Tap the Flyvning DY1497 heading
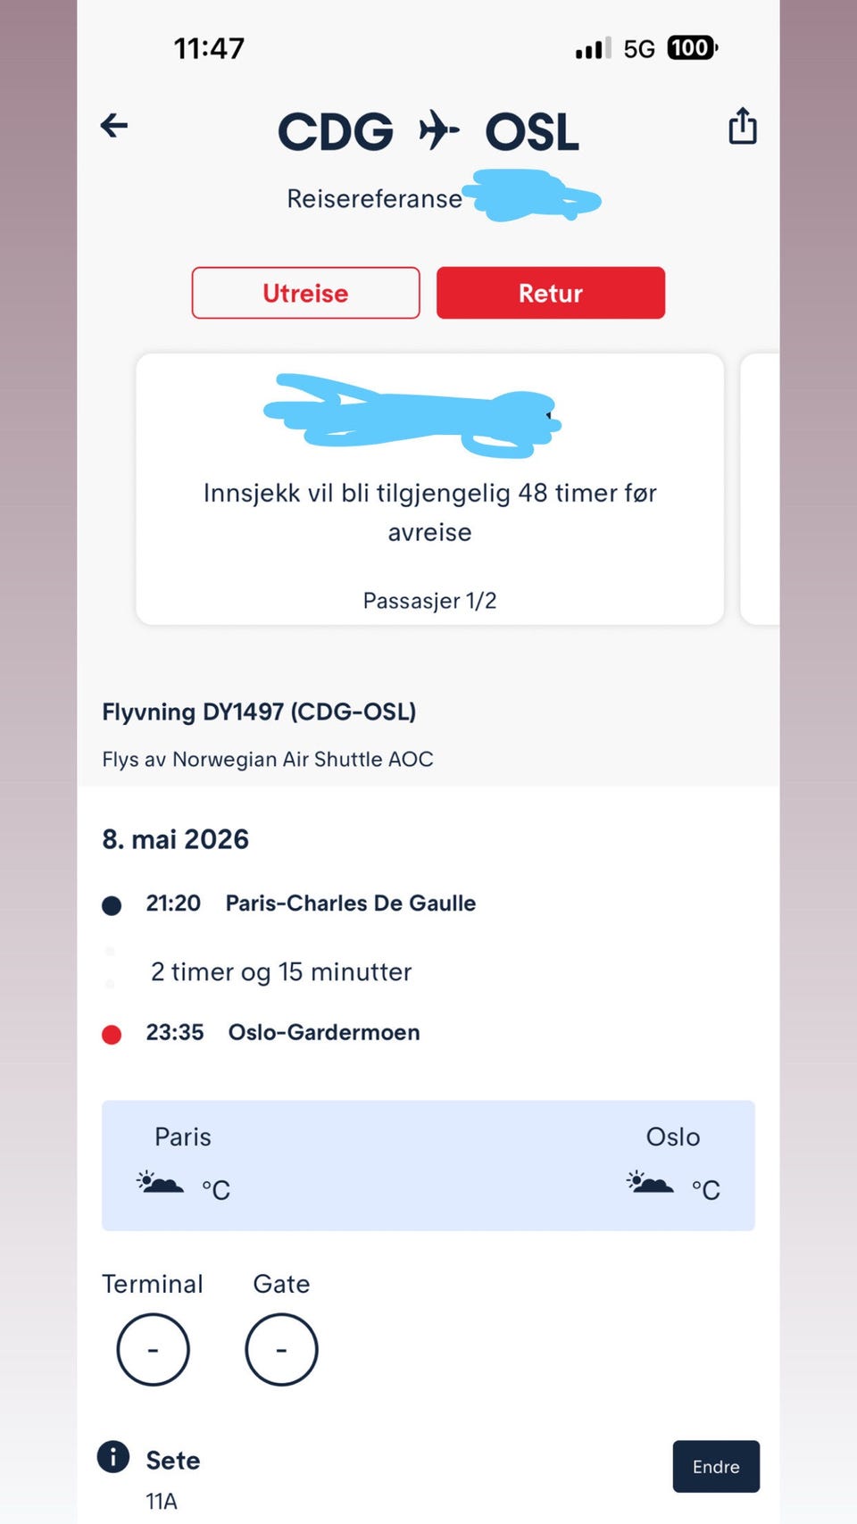 (x=259, y=712)
